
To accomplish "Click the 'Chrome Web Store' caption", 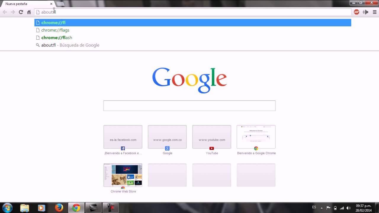I will click(x=123, y=191).
